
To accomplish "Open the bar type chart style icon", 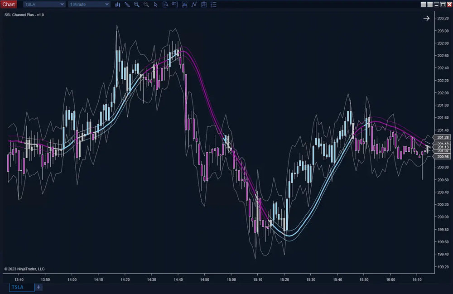I will (118, 5).
